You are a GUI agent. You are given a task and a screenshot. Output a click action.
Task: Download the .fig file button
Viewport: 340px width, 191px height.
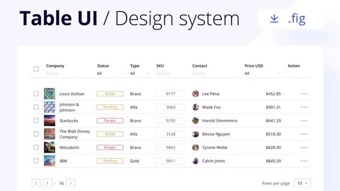[290, 19]
